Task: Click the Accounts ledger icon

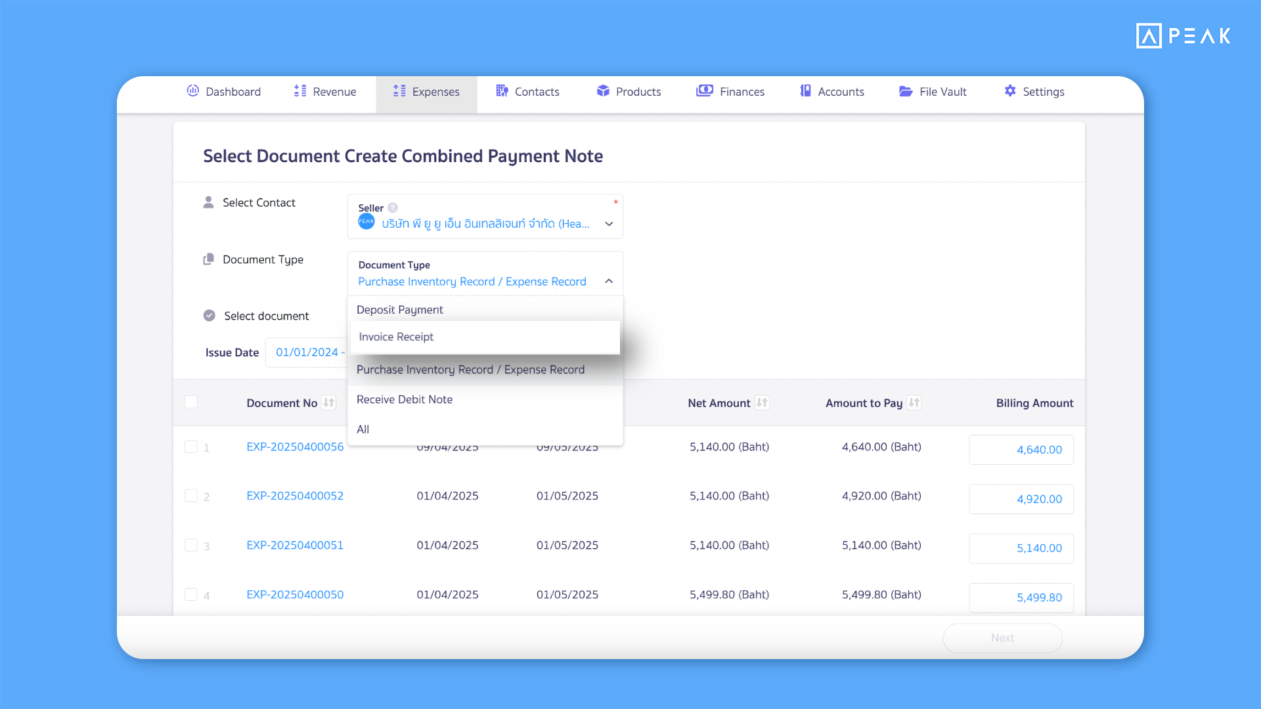Action: 805,91
